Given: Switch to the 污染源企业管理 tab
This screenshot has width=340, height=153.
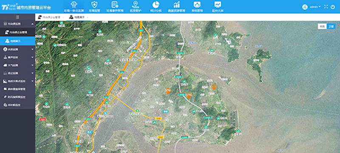Looking at the screenshot, I should pyautogui.click(x=51, y=17).
